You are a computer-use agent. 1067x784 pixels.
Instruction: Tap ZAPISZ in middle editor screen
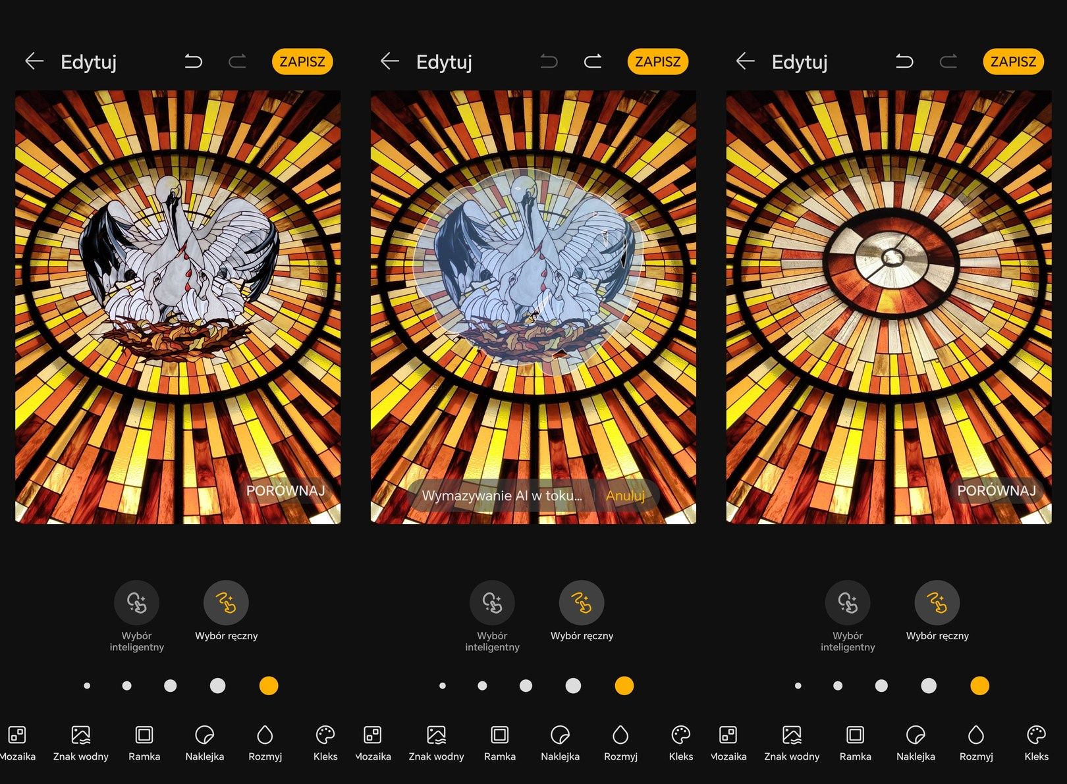click(658, 61)
